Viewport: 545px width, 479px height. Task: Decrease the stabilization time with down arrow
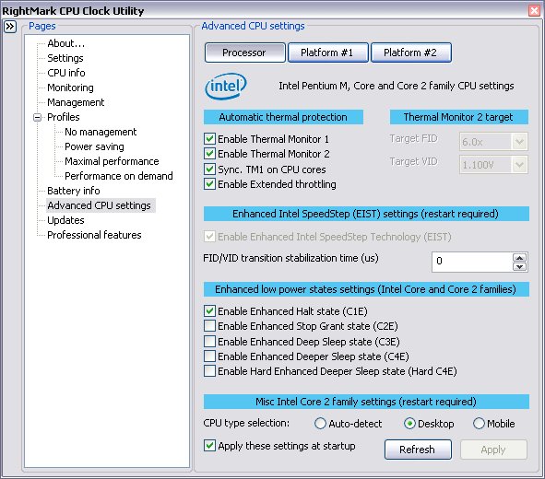pos(519,266)
